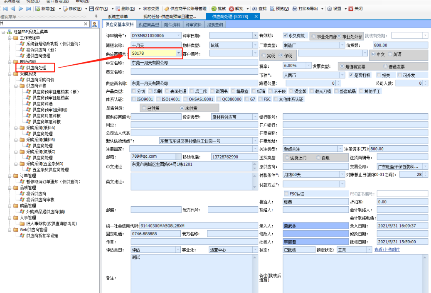Click the 修改(E) edit toolbar icon

tap(65, 9)
